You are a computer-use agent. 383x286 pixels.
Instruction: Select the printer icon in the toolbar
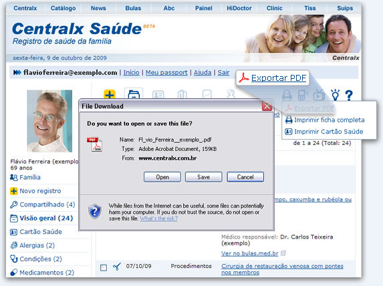point(287,95)
